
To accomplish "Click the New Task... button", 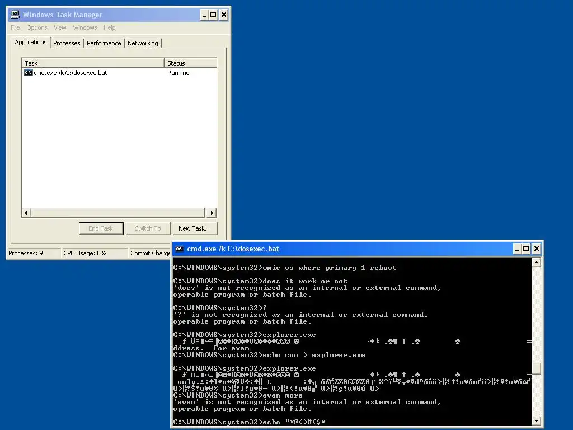I will pos(195,228).
